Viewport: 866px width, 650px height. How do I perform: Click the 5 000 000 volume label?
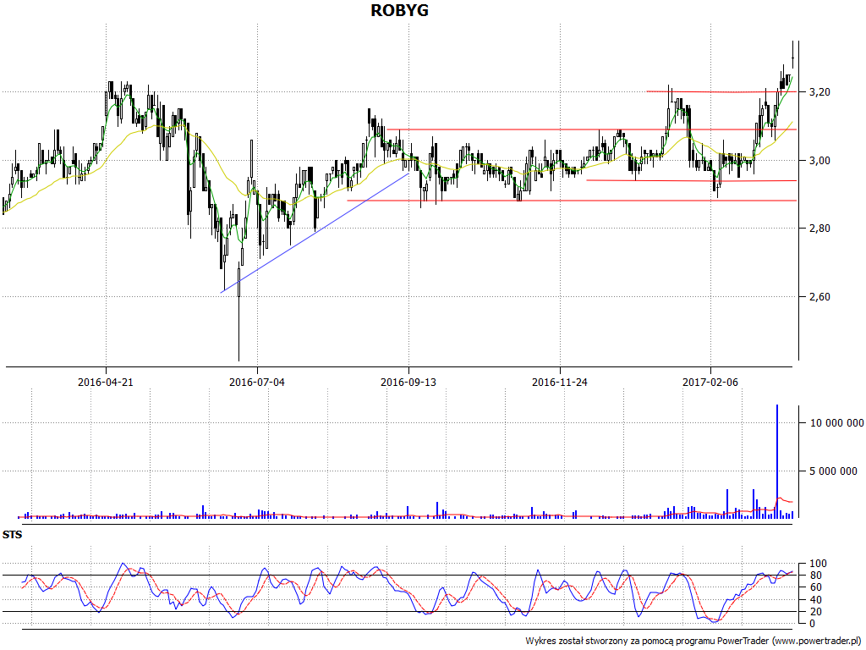click(833, 471)
